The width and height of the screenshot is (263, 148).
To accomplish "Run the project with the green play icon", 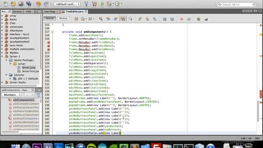I will click(x=102, y=4).
